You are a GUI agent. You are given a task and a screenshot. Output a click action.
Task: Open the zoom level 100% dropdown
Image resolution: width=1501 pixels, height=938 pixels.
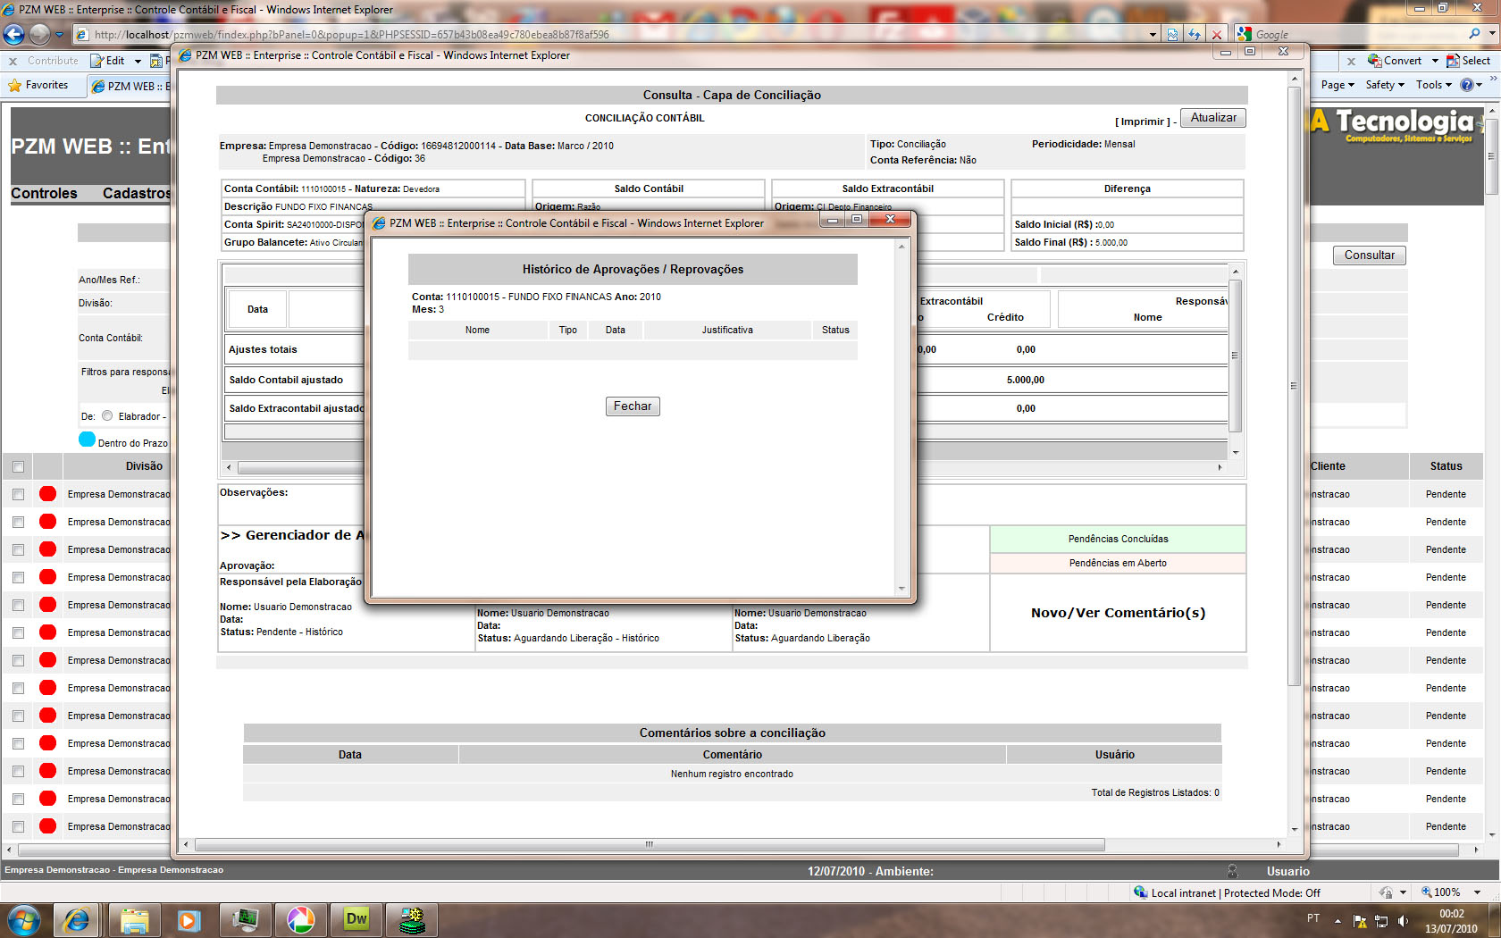pyautogui.click(x=1477, y=892)
